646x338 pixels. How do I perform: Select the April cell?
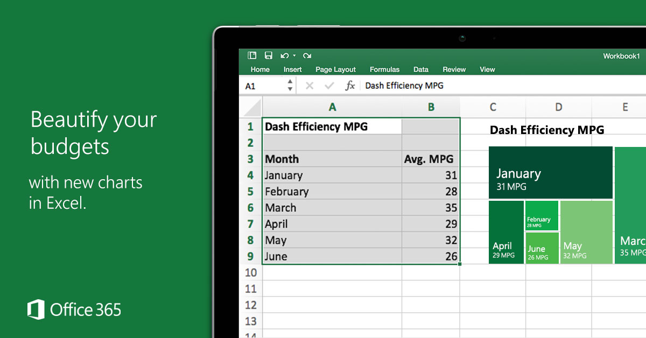332,224
